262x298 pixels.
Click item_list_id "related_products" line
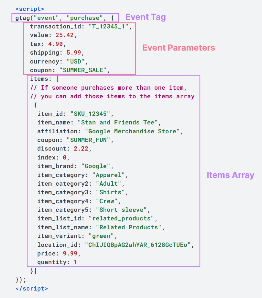point(97,219)
